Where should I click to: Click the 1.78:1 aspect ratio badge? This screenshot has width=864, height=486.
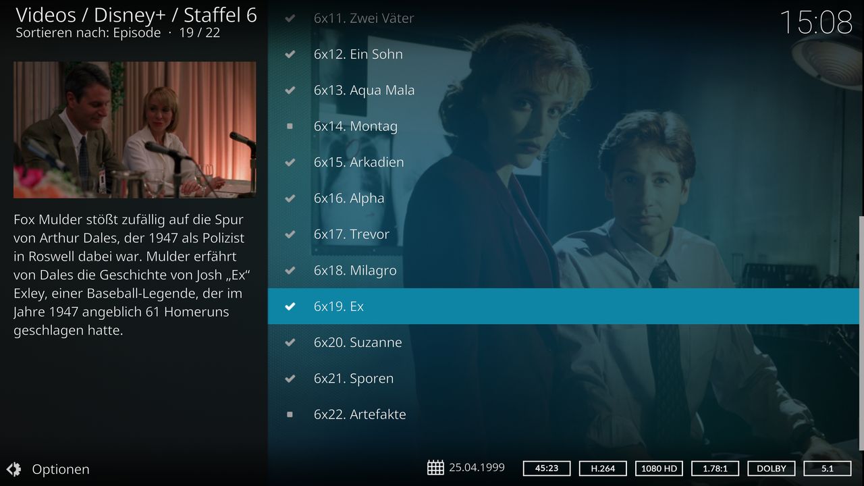(x=715, y=468)
